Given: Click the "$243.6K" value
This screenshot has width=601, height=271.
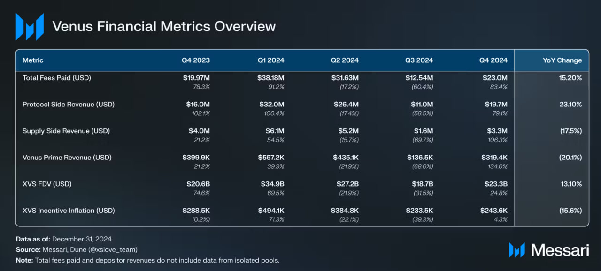Looking at the screenshot, I should coord(494,211).
